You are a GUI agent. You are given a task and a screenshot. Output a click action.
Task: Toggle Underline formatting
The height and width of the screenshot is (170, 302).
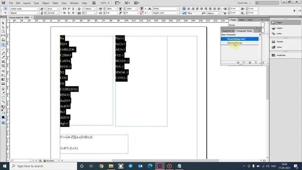(73, 9)
